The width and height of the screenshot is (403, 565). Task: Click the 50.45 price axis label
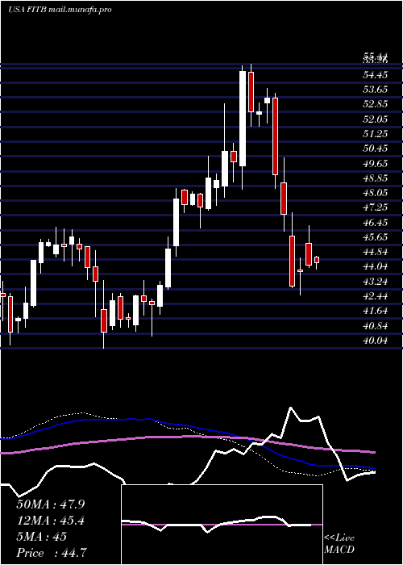click(x=375, y=149)
